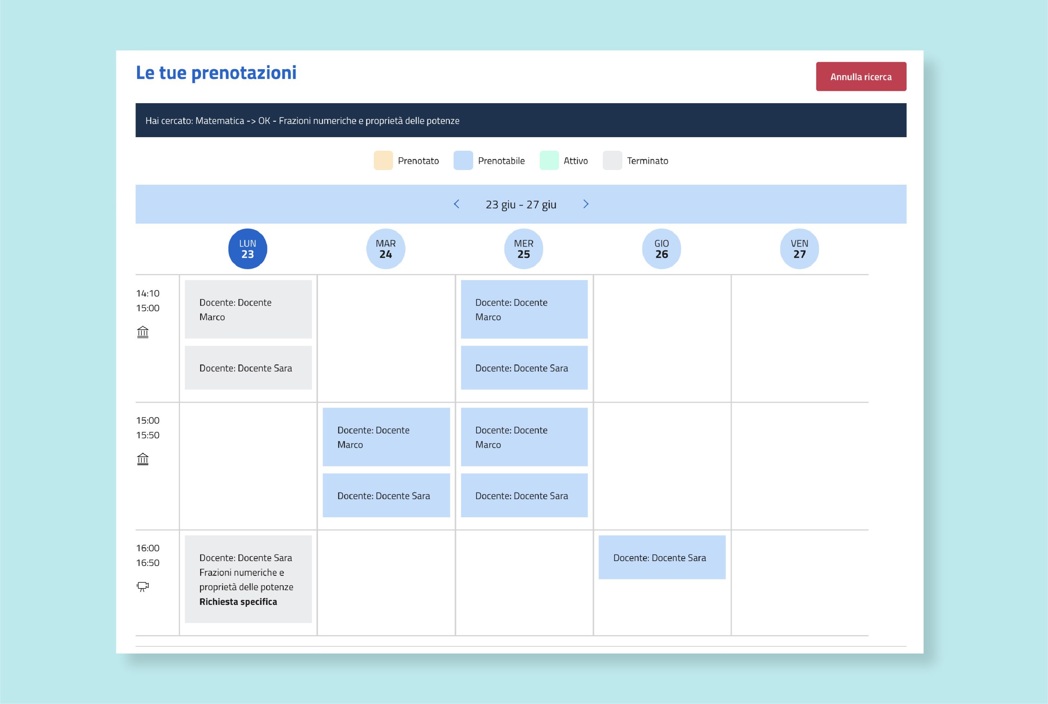Click the video projector icon under 16:00 slot

coord(143,586)
